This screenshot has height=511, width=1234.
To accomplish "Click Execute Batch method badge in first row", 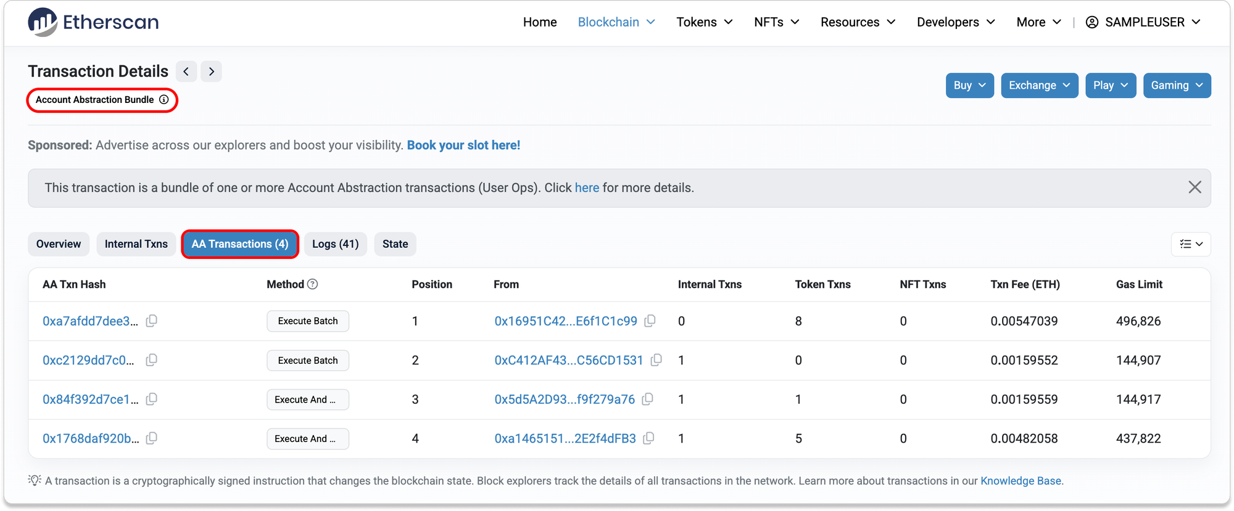I will click(307, 321).
